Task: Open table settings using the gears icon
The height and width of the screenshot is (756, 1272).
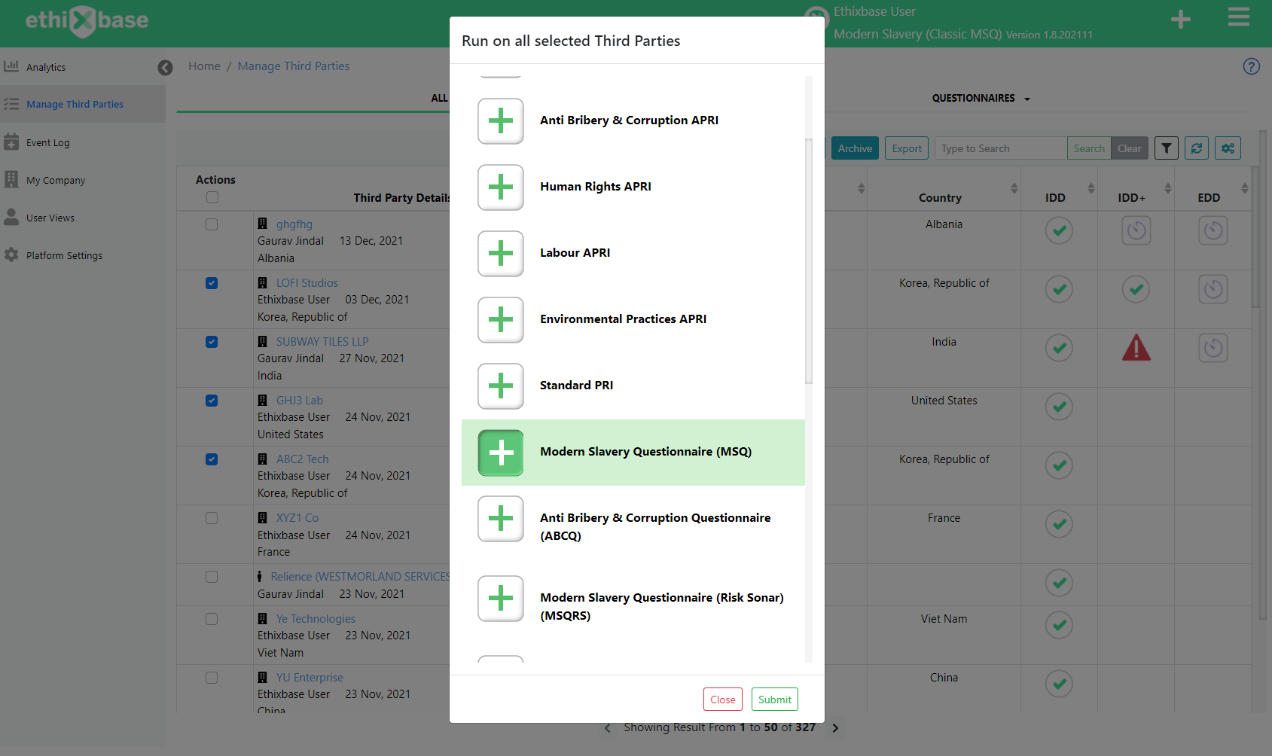Action: tap(1228, 148)
